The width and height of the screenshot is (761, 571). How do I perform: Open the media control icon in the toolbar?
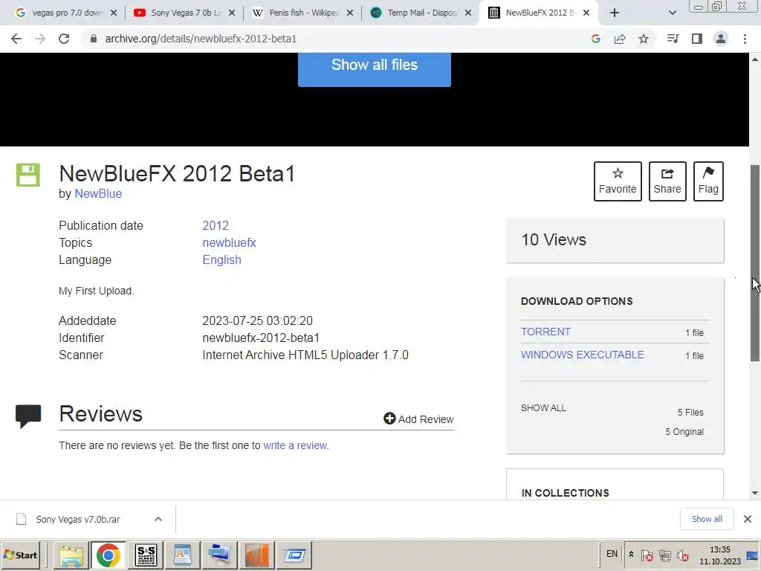coord(673,39)
